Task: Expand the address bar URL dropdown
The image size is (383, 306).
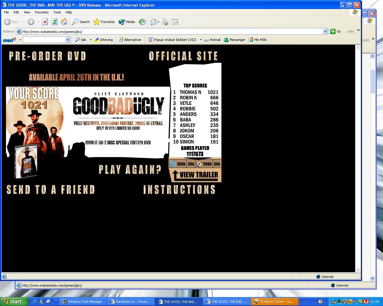Action: [x=326, y=31]
